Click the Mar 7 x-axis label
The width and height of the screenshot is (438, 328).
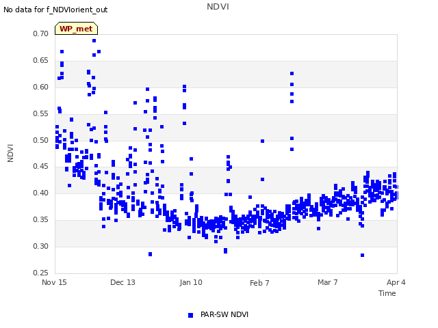(328, 282)
